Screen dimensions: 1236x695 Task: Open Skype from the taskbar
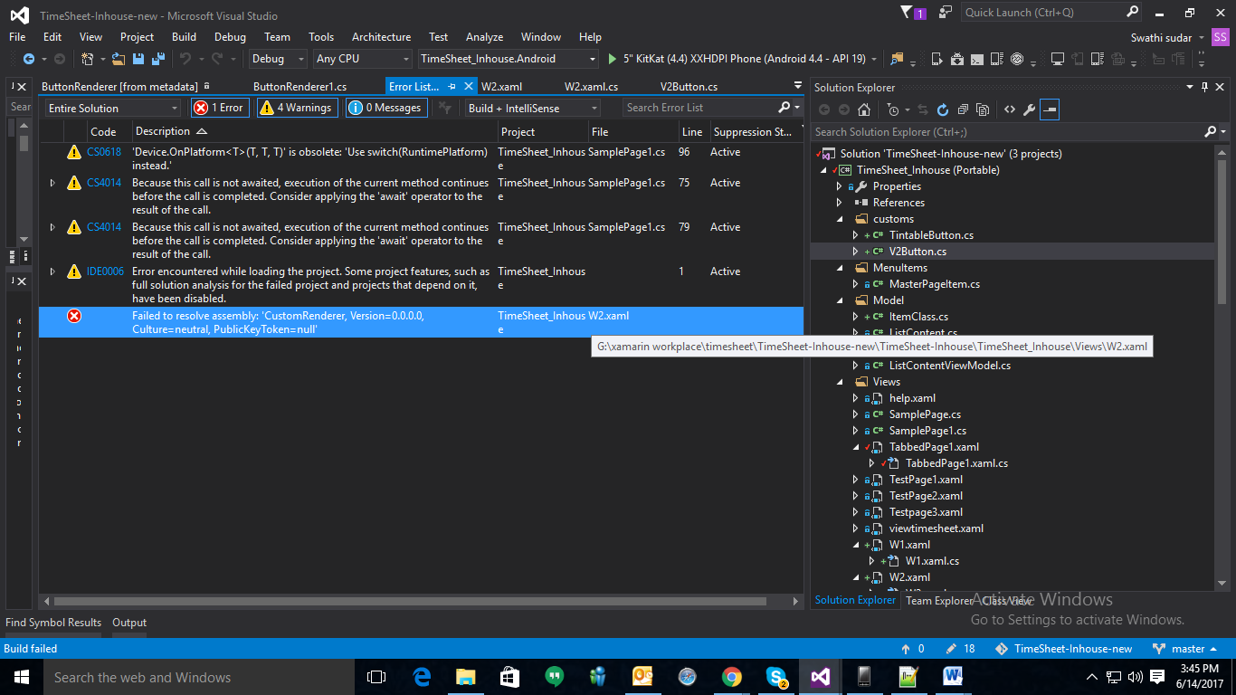776,677
